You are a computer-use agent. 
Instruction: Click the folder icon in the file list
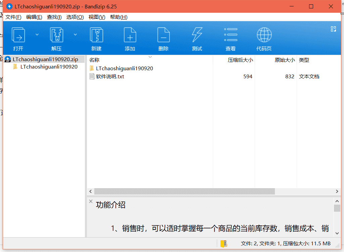pyautogui.click(x=92, y=68)
